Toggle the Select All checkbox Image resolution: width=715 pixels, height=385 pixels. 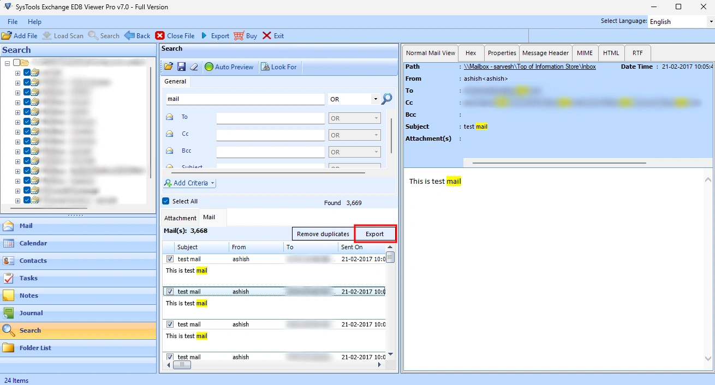(x=166, y=201)
